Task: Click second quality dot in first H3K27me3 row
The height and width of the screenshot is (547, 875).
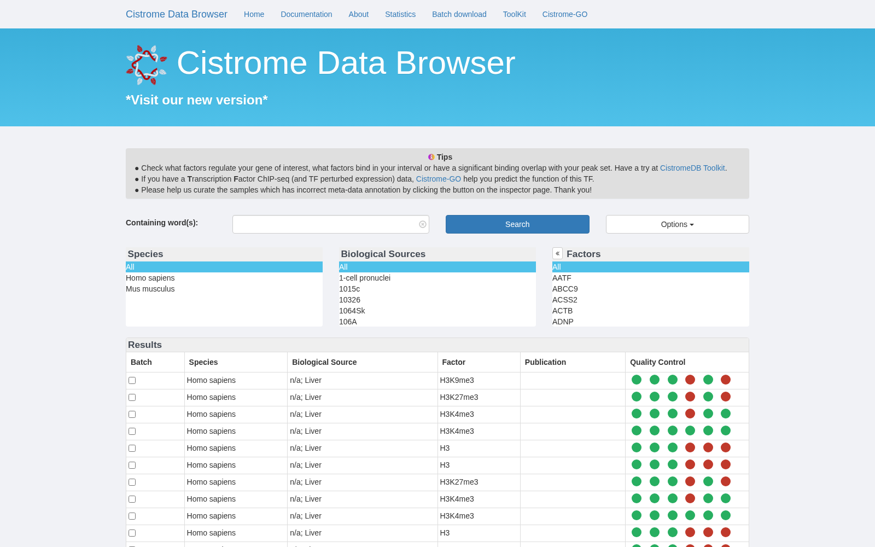Action: 655,397
